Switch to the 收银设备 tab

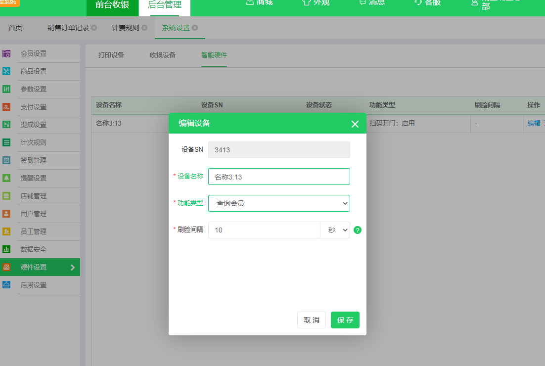pos(163,55)
